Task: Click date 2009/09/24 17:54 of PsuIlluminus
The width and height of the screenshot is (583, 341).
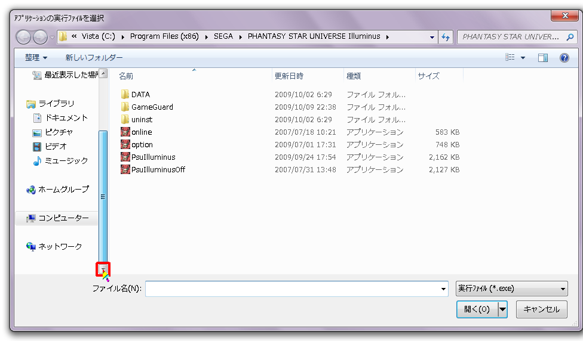Action: click(x=305, y=157)
